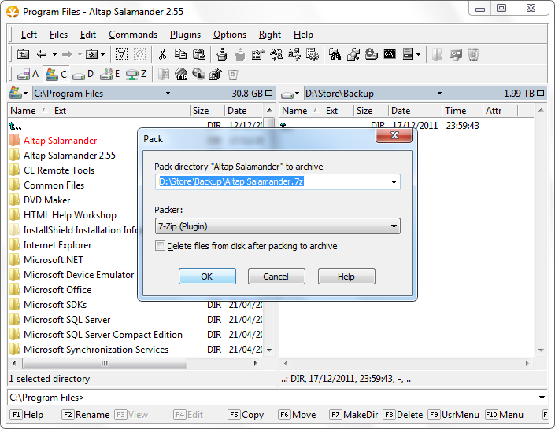555x429 pixels.
Task: Click the Parent Directory toolbar icon
Action: coord(23,54)
